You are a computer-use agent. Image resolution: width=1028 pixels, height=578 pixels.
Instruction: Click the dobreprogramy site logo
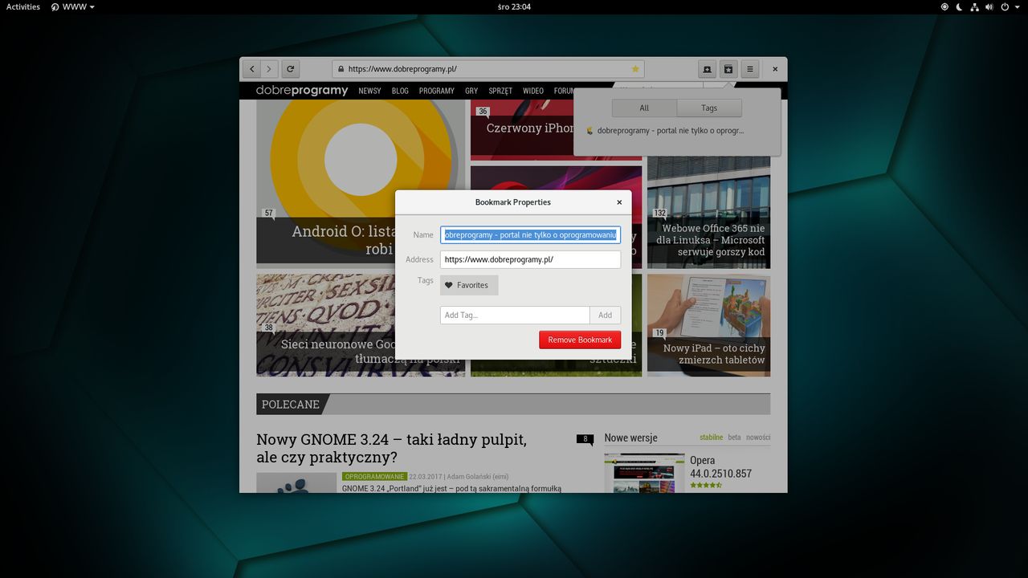pos(302,91)
